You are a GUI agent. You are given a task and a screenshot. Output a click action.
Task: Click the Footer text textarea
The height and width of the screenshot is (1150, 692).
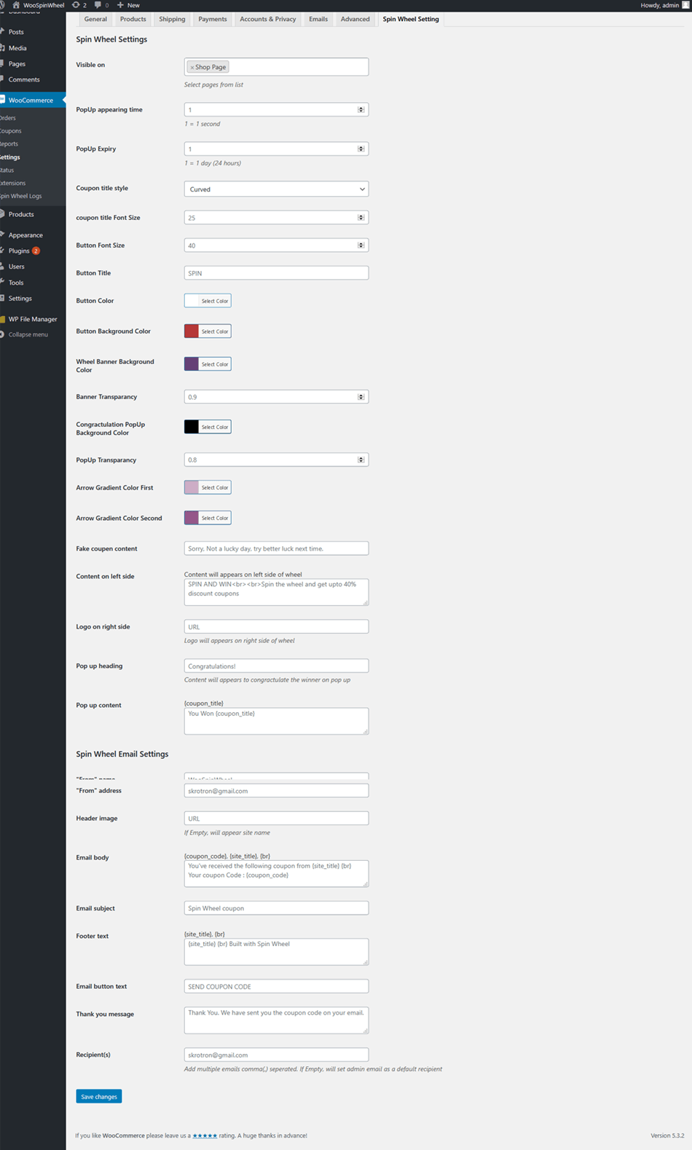tap(276, 952)
